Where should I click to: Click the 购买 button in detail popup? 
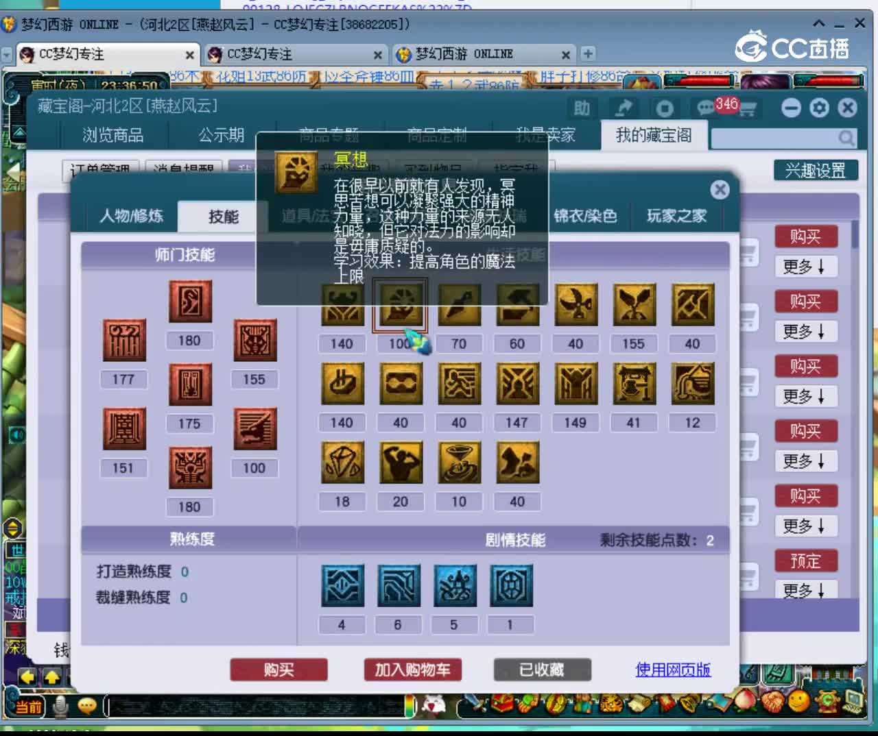coord(278,670)
